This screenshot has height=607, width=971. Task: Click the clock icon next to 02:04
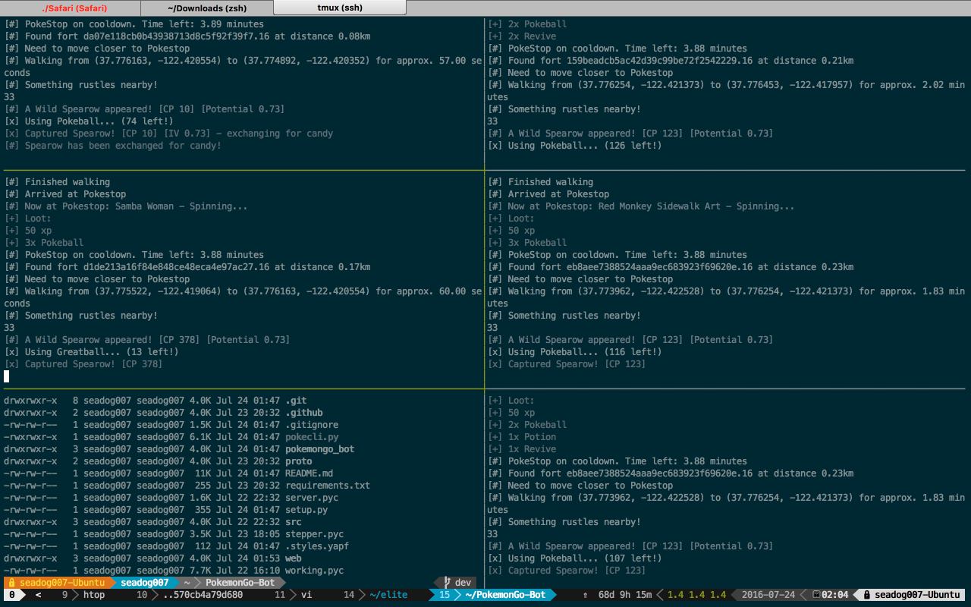pos(815,595)
